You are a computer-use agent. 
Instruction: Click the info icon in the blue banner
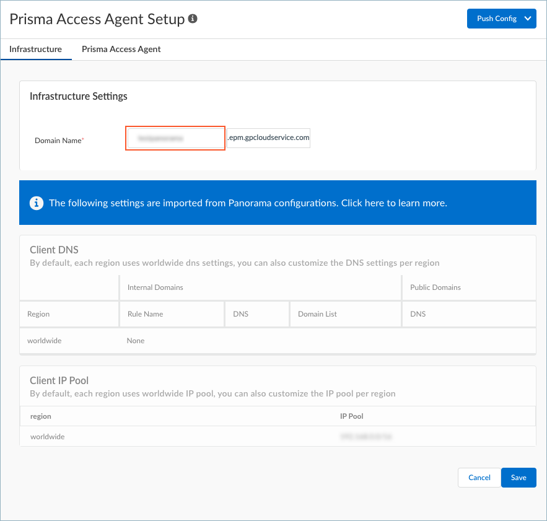click(x=37, y=203)
